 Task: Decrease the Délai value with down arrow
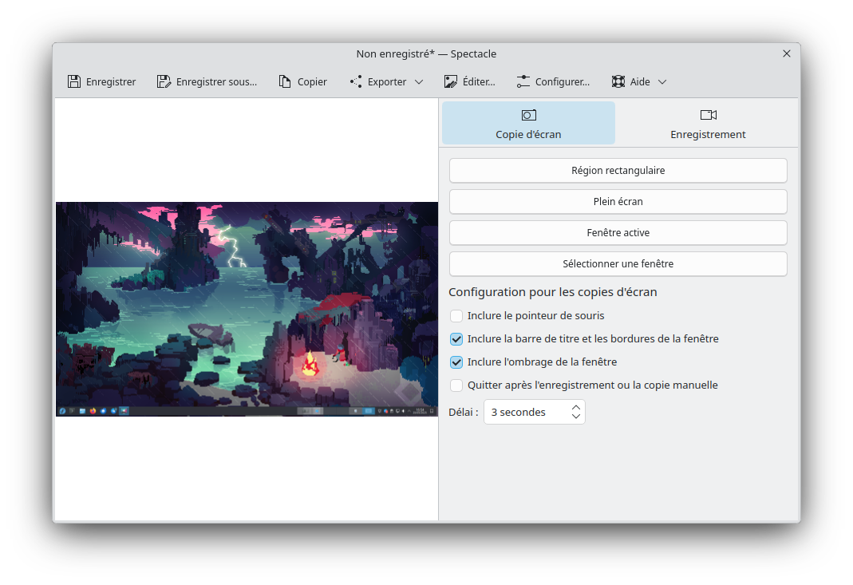pos(576,417)
